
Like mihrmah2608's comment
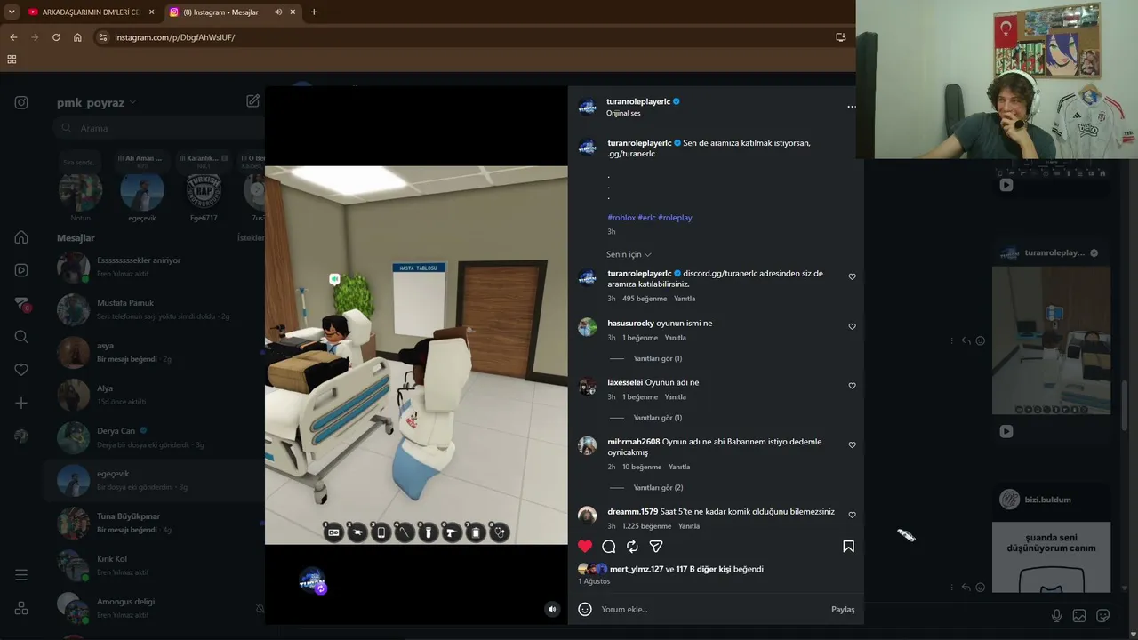(x=852, y=444)
